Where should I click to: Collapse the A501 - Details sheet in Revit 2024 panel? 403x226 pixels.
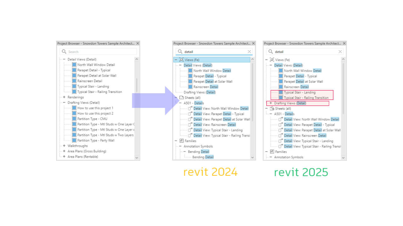coord(180,103)
